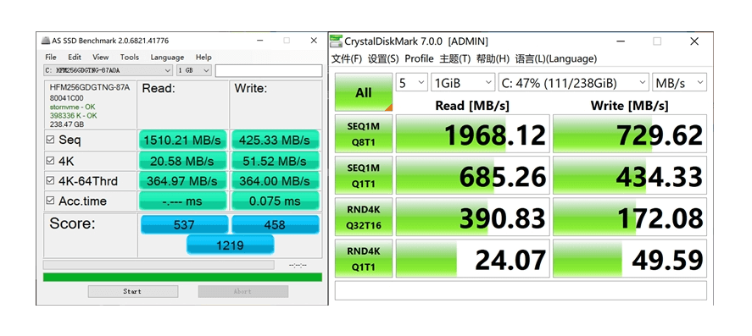The height and width of the screenshot is (336, 752).
Task: Click the Start button in AS SSD
Action: pos(133,291)
